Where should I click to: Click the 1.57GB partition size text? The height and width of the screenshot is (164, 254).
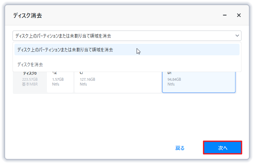[x=58, y=79]
